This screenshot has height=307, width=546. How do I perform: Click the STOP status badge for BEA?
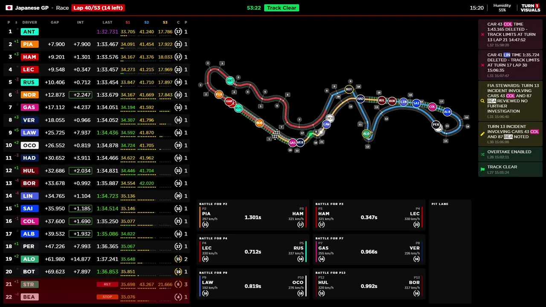(107, 297)
